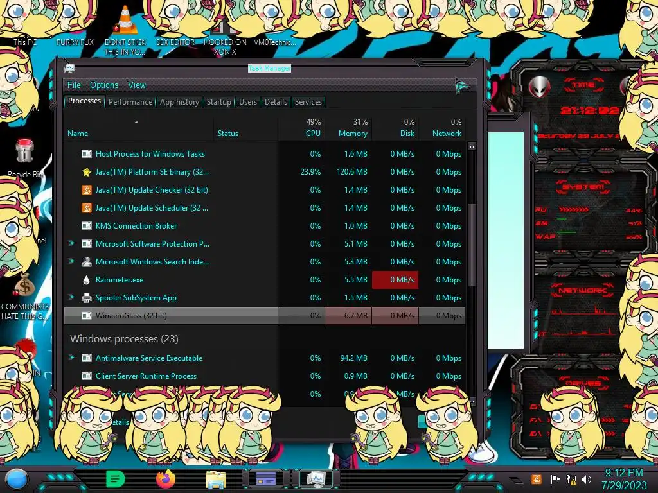Expand Microsoft Software Protection Platform row
This screenshot has width=658, height=493.
pyautogui.click(x=71, y=243)
